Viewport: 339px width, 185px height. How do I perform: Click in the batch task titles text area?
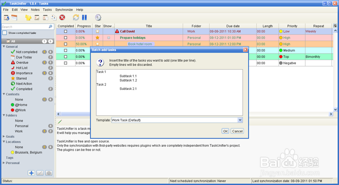pyautogui.click(x=169, y=92)
